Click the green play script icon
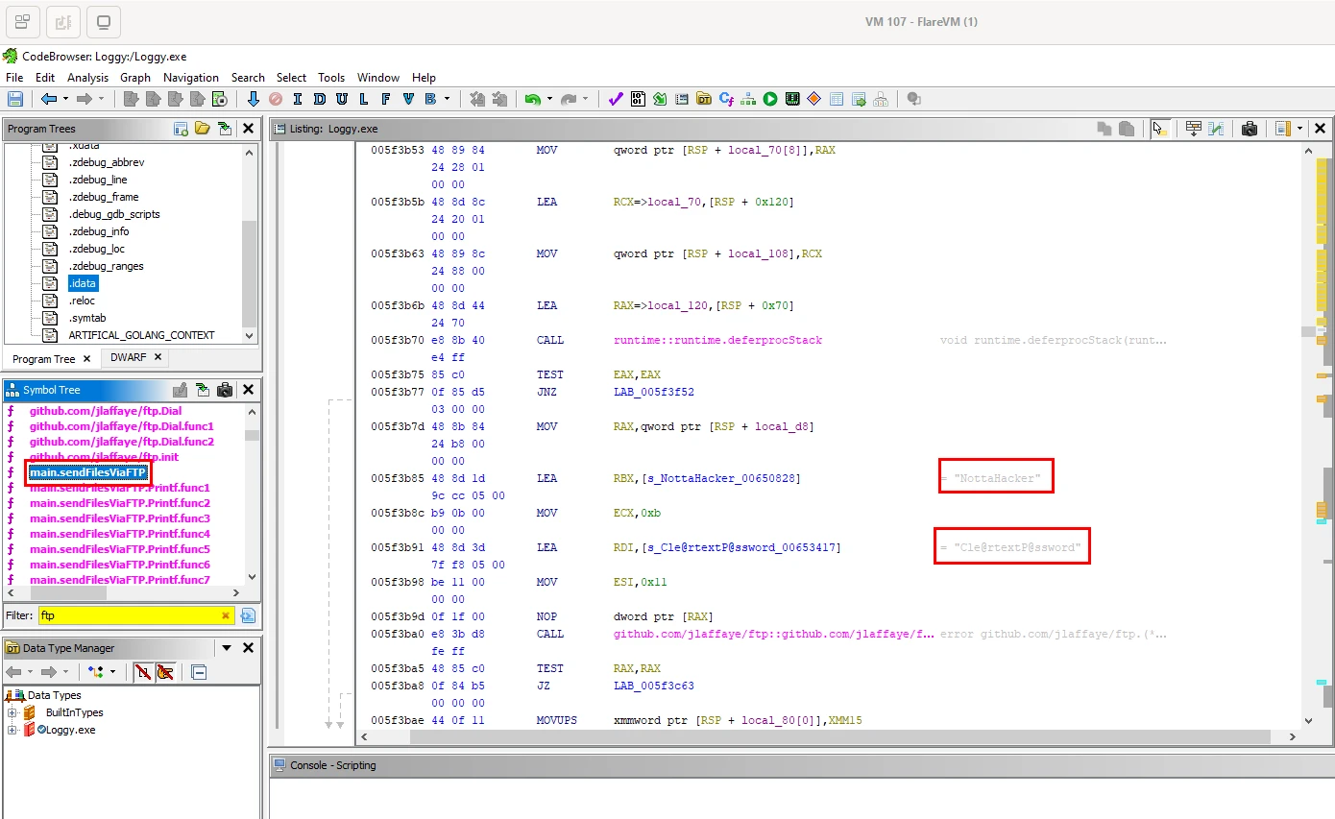Screen dimensions: 1335x819 [x=770, y=99]
